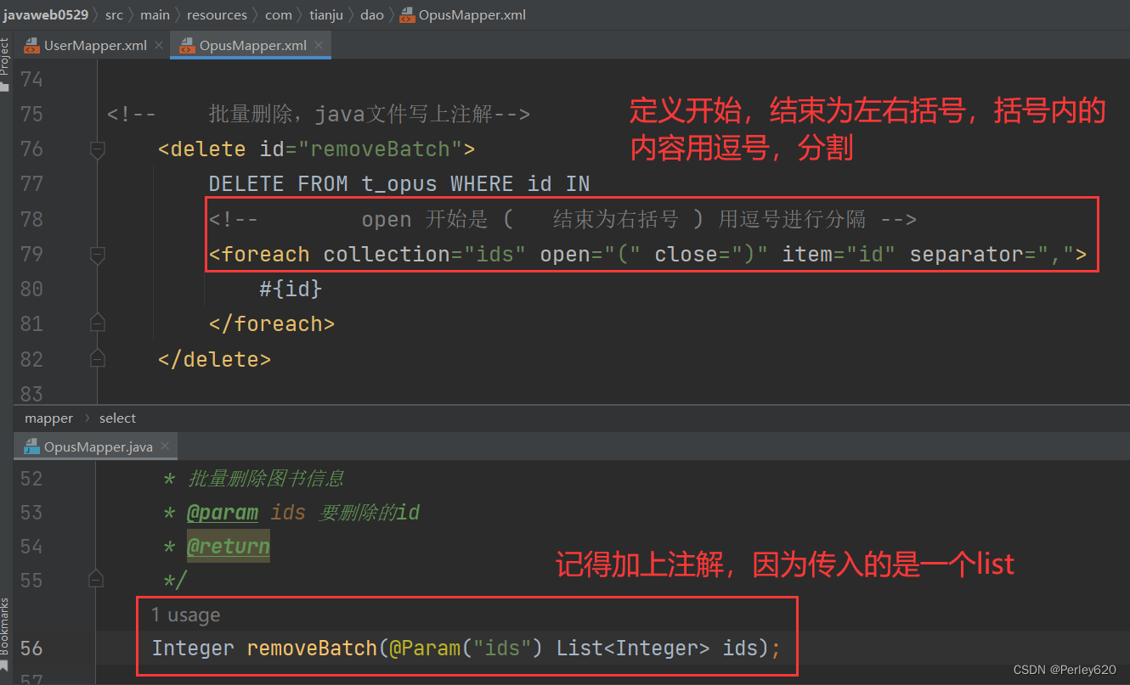Click the '1 usage' inlay hint
The height and width of the screenshot is (685, 1130).
185,615
